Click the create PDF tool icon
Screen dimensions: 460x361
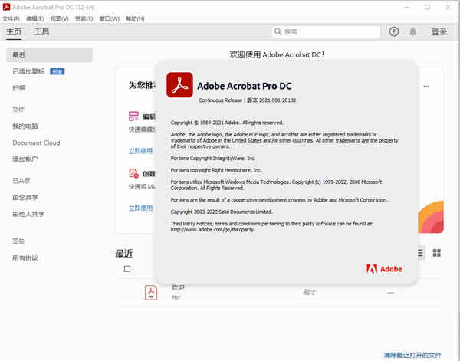coord(133,173)
